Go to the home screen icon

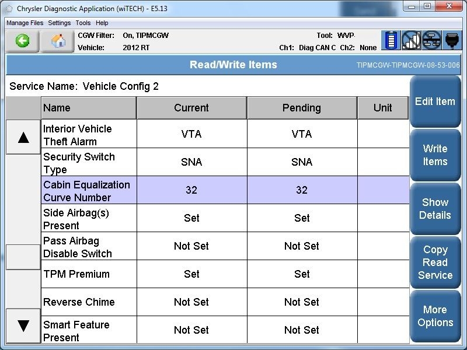[58, 41]
